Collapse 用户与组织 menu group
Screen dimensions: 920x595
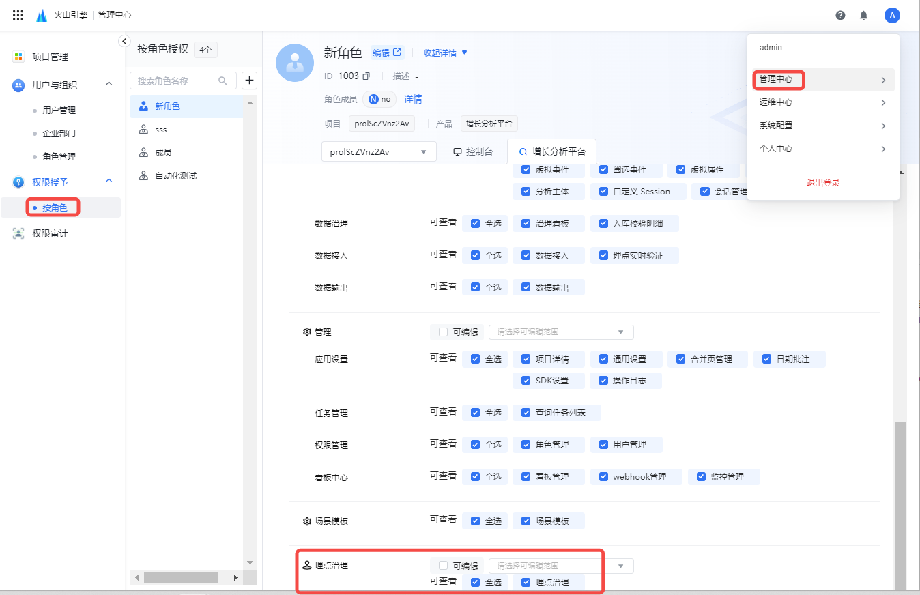109,84
